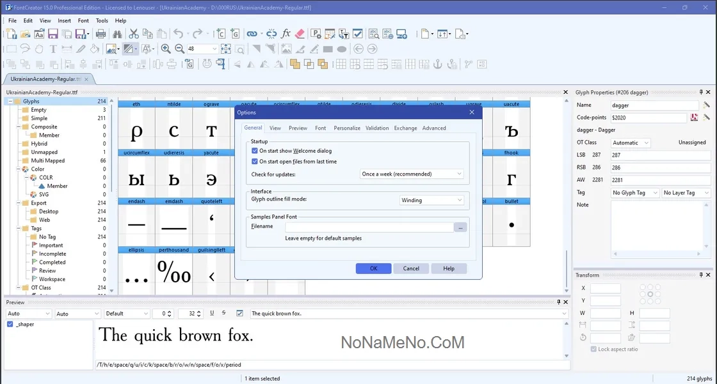Open the Glyph outline fill mode dropdown
Viewport: 717px width, 384px height.
(x=431, y=200)
